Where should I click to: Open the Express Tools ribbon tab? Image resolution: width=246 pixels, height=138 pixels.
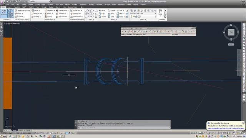[72, 7]
